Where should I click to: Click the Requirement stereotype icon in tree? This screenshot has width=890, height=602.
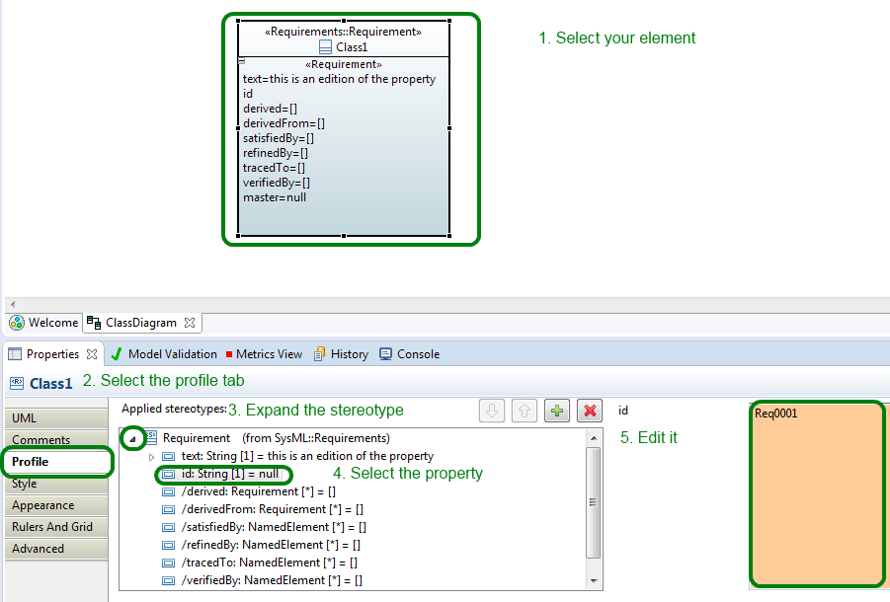tap(150, 437)
